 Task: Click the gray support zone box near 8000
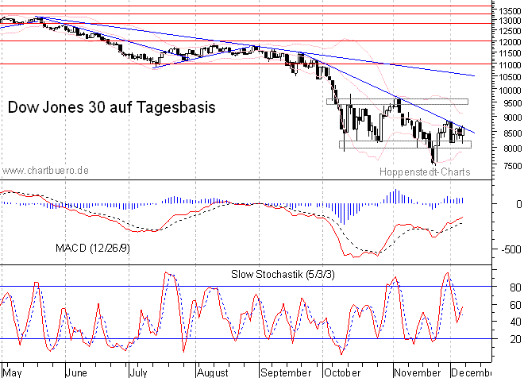(405, 145)
